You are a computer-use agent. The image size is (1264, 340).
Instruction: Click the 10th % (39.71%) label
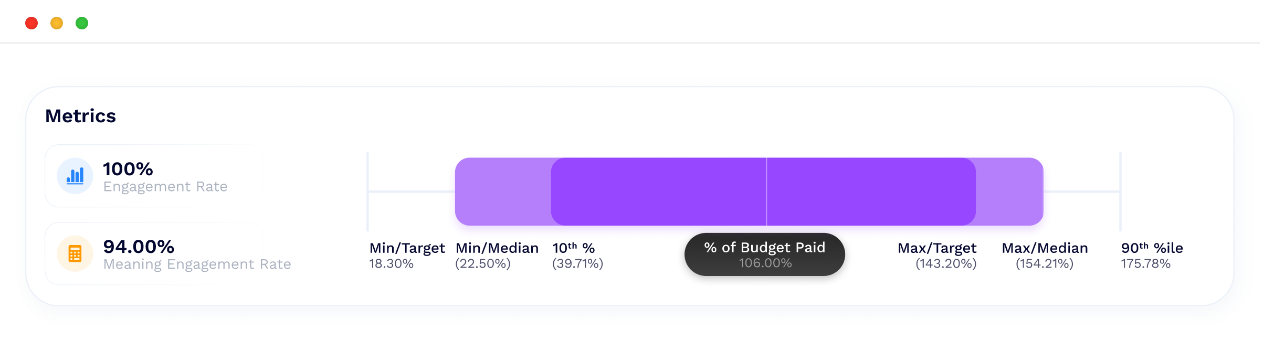[577, 255]
